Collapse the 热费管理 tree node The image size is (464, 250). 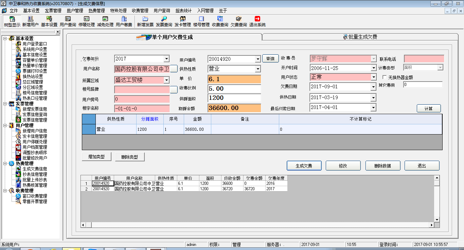[x=5, y=163]
